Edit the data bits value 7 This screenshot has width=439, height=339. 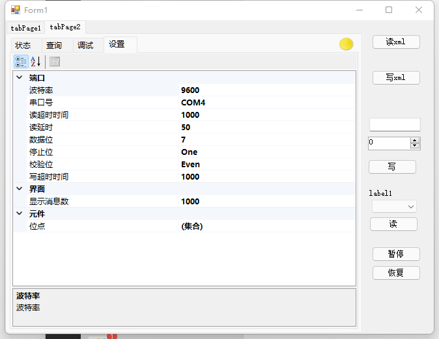pyautogui.click(x=267, y=140)
